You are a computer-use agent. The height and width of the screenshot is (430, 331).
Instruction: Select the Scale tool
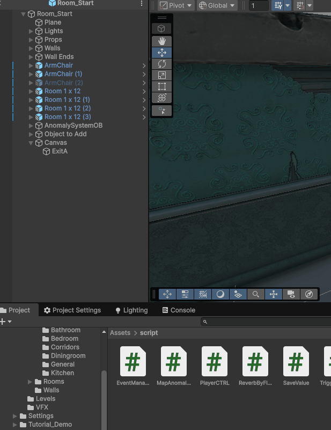[x=162, y=75]
